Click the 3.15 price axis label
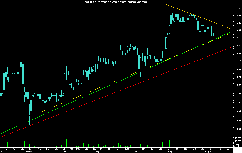Image resolution: width=242 pixels, height=153 pixels. 239,16
